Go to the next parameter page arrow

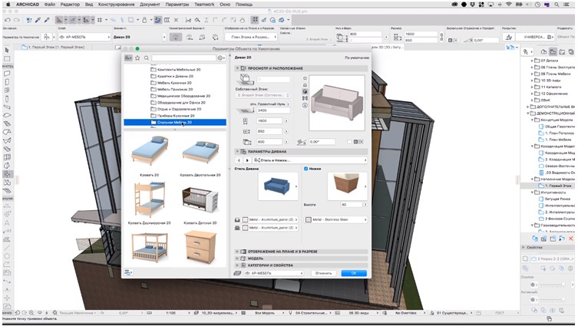(x=247, y=160)
